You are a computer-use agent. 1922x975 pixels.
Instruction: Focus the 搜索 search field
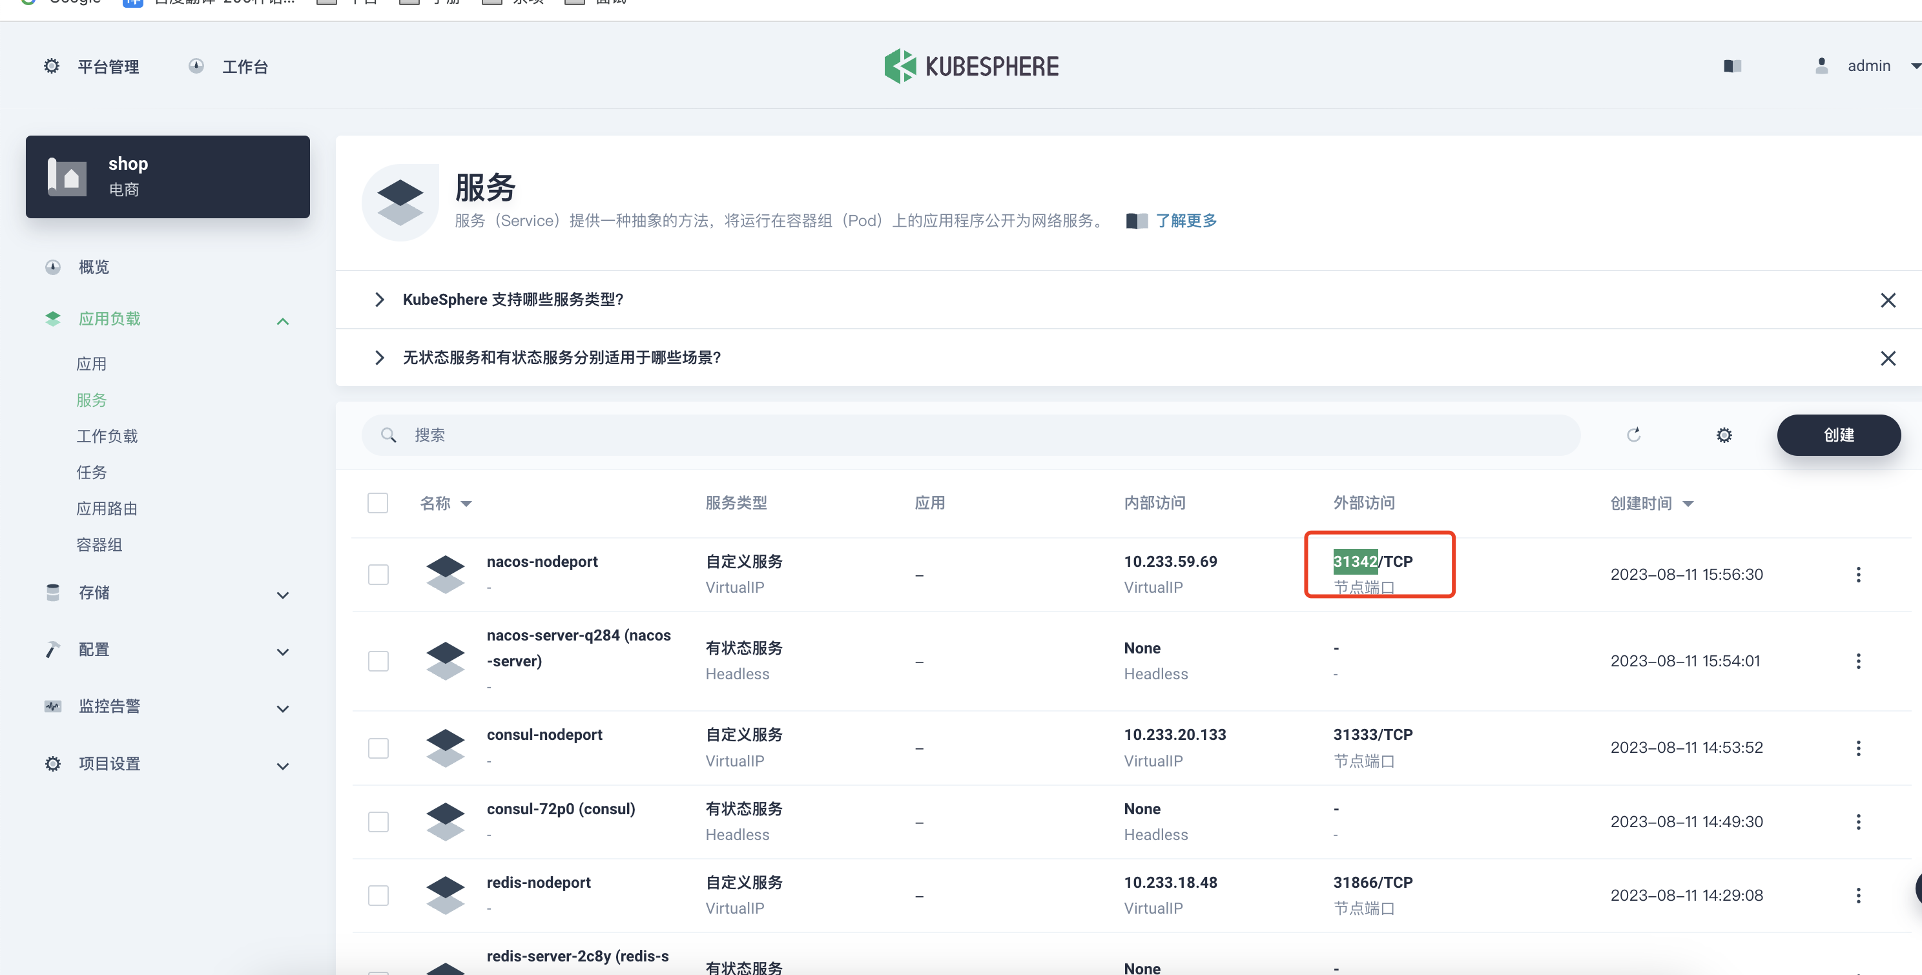971,435
